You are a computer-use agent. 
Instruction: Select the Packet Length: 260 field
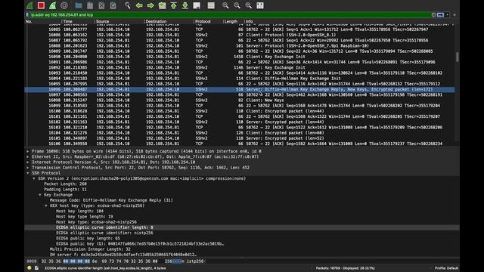[65, 184]
